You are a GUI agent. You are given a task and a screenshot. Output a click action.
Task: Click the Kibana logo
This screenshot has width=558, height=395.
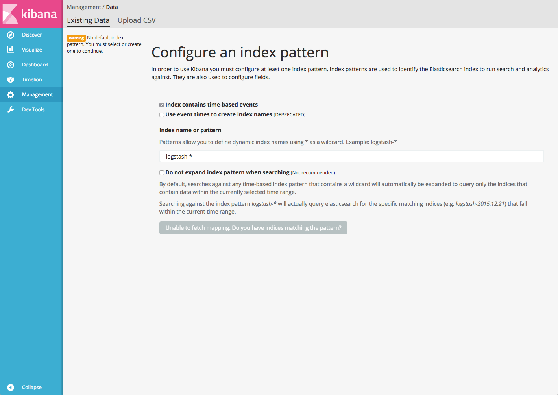tap(31, 14)
